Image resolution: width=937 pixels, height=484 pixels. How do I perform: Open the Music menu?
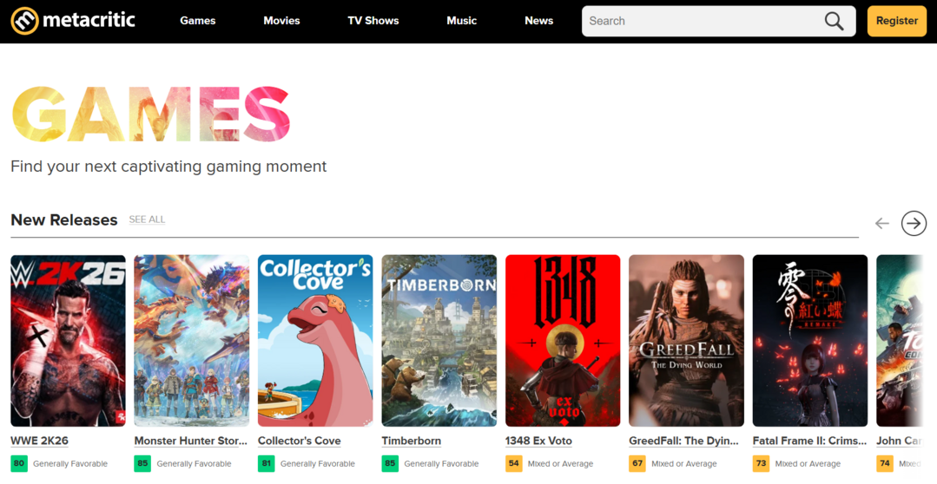[461, 21]
